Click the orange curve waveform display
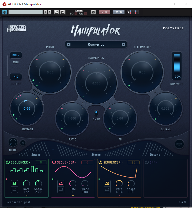The width and height of the screenshot is (192, 208). 119,172
